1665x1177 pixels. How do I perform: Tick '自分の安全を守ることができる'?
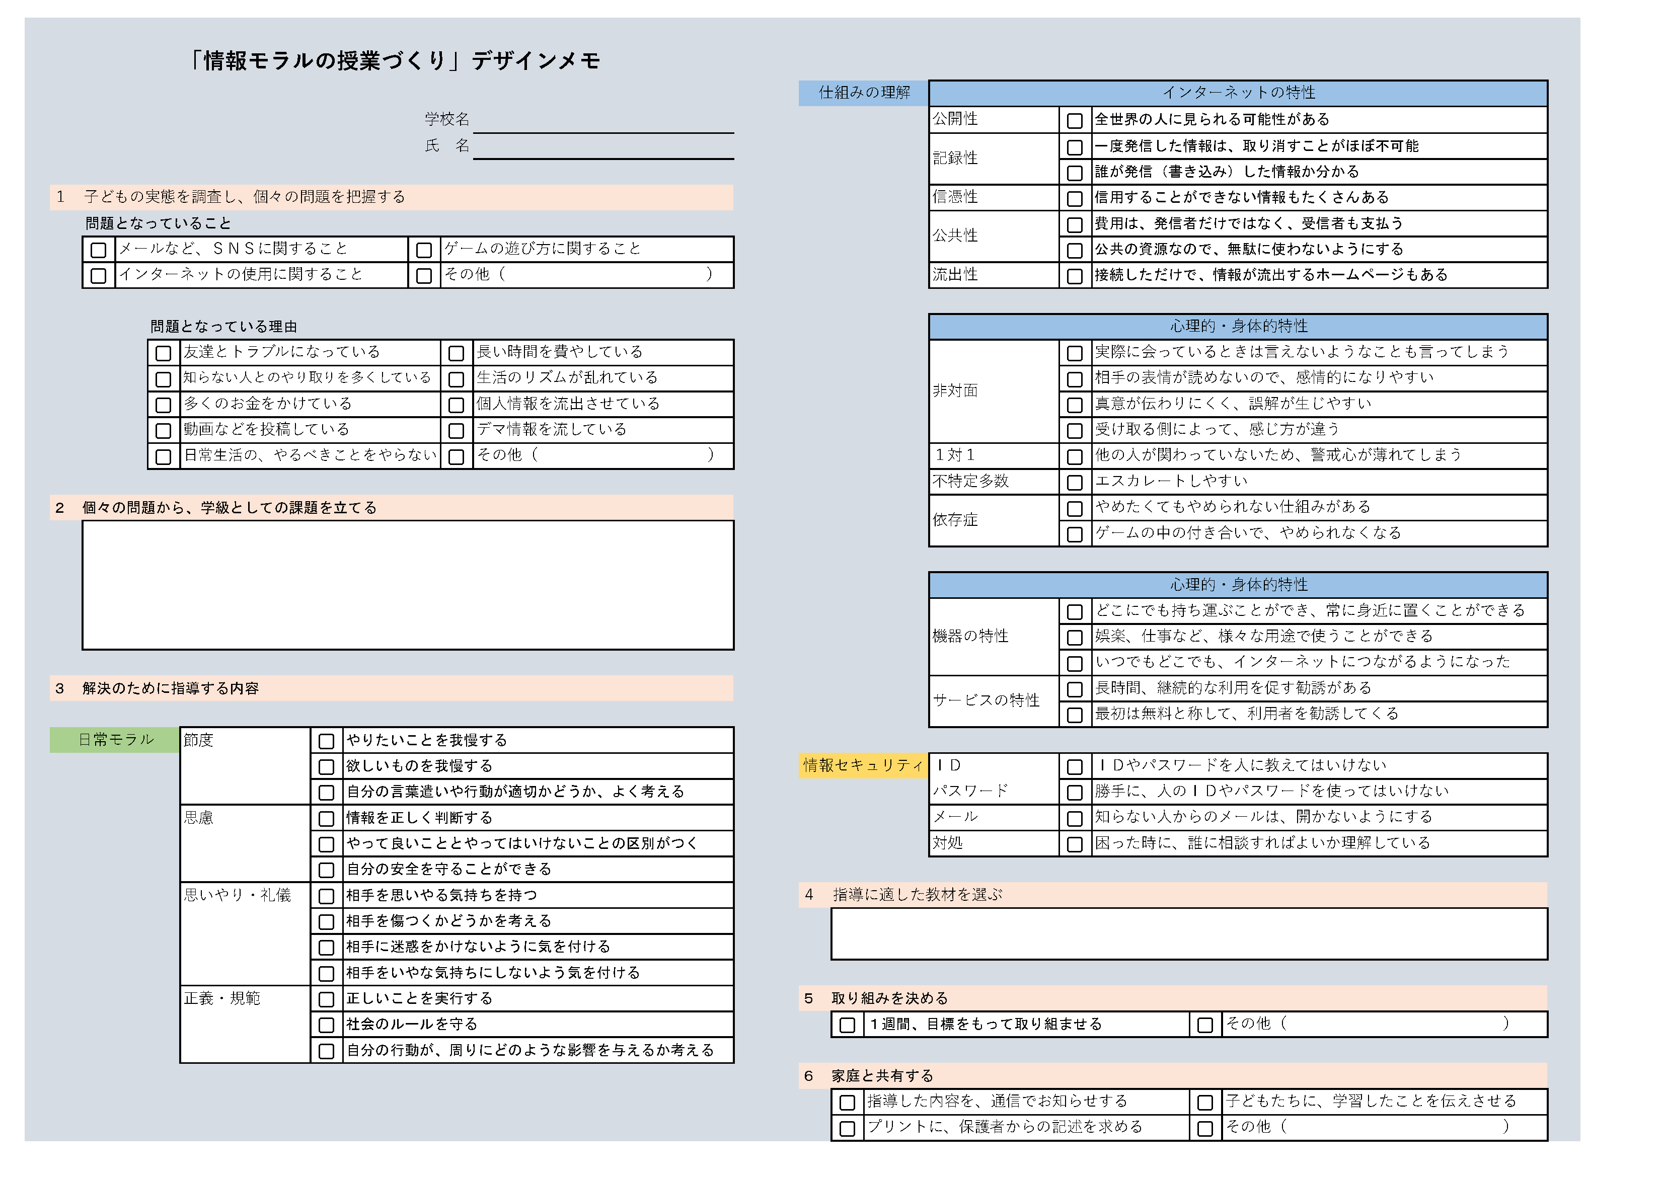[x=327, y=870]
